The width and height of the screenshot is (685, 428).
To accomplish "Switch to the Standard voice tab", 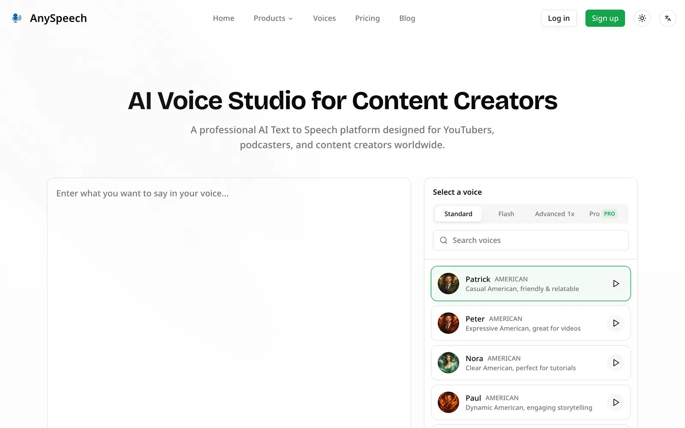I will pyautogui.click(x=458, y=214).
